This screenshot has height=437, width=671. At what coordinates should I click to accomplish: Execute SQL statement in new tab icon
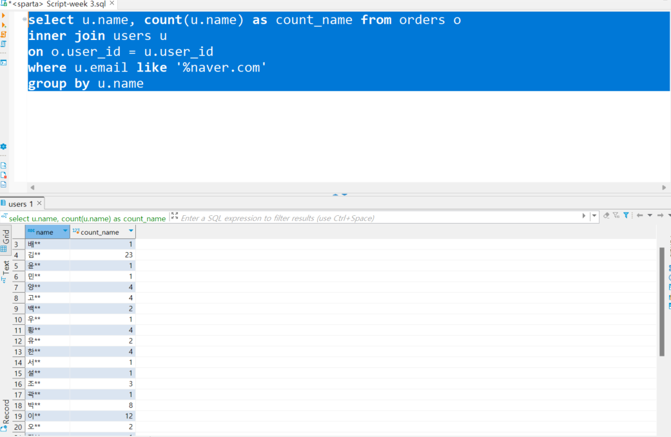(3, 25)
